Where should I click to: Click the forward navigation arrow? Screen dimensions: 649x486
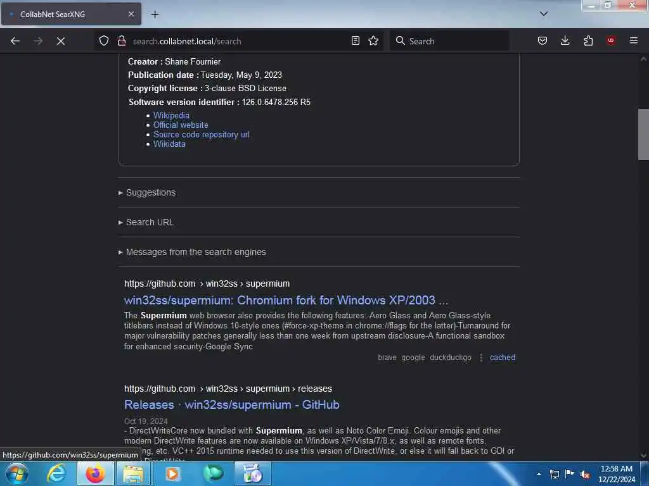pyautogui.click(x=38, y=41)
